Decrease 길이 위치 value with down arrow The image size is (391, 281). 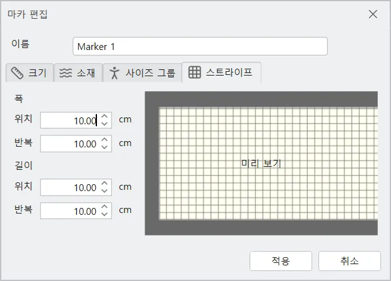104,190
